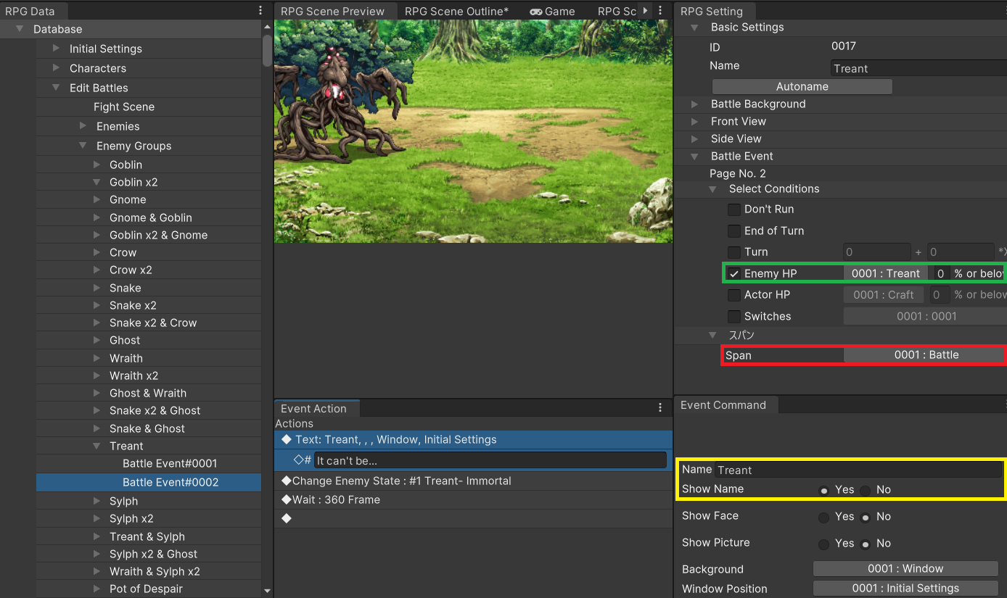Open Event Action panel kebab menu

click(659, 408)
